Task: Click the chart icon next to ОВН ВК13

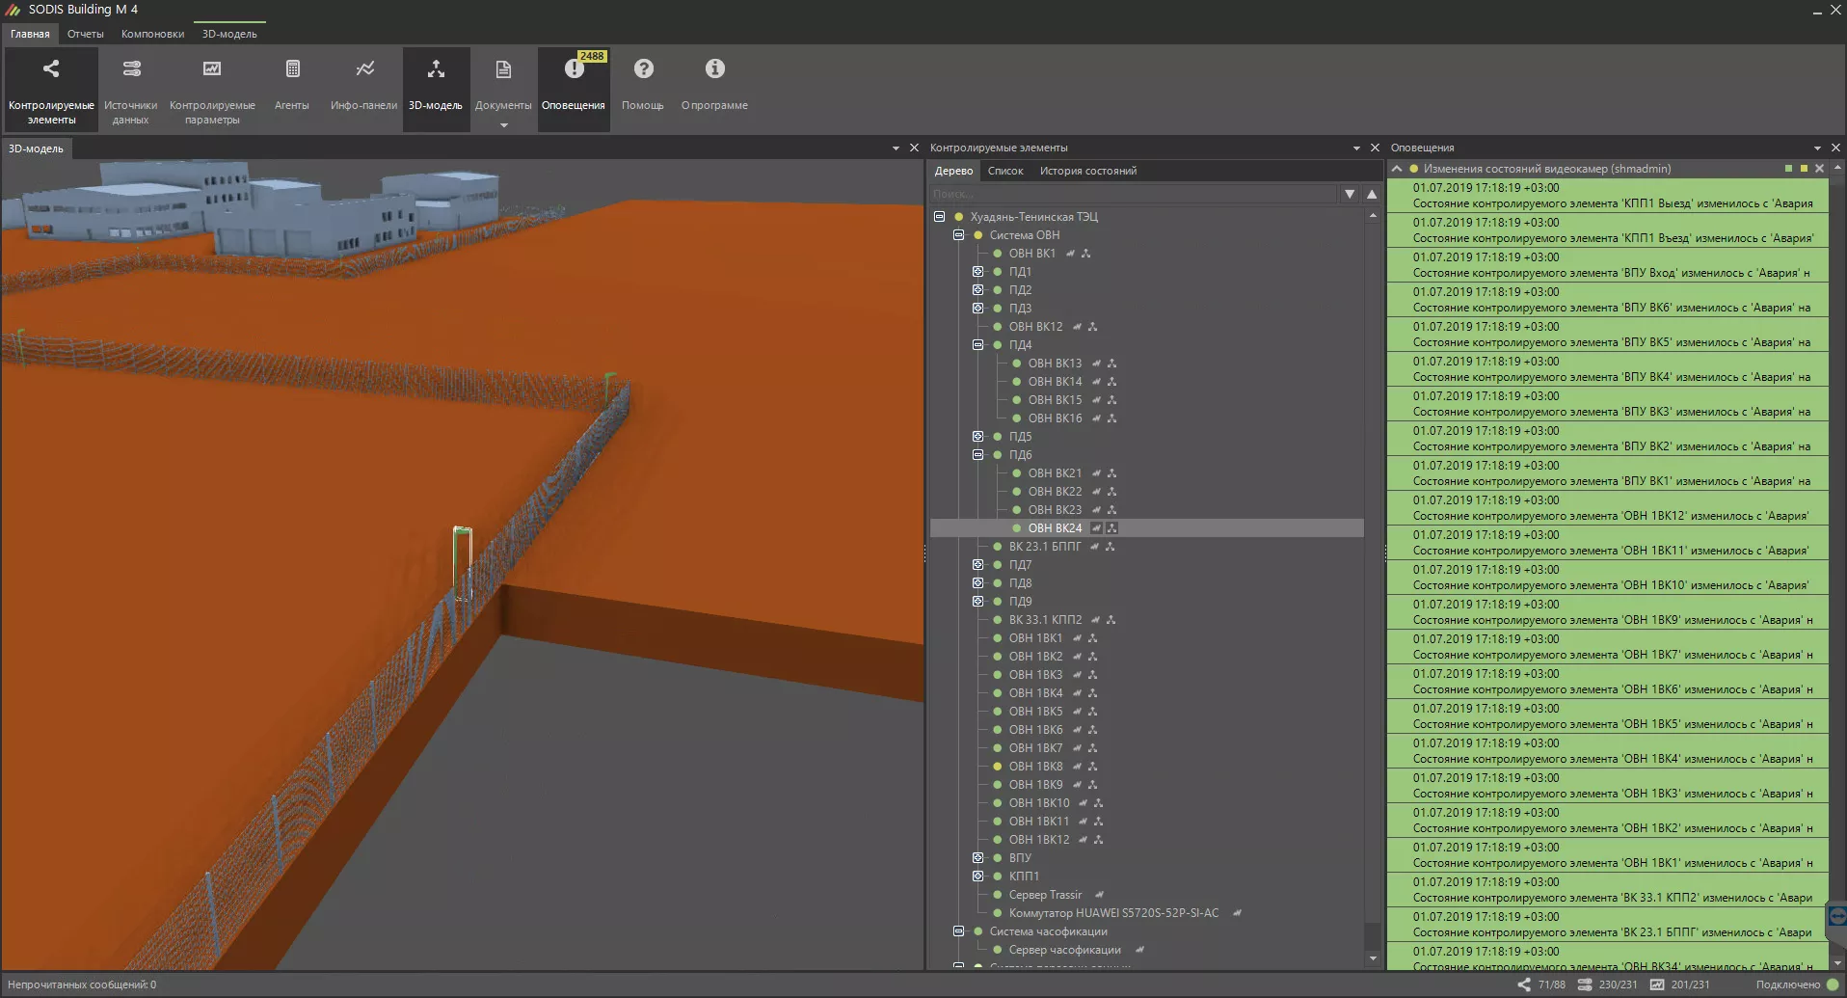Action: (1096, 364)
